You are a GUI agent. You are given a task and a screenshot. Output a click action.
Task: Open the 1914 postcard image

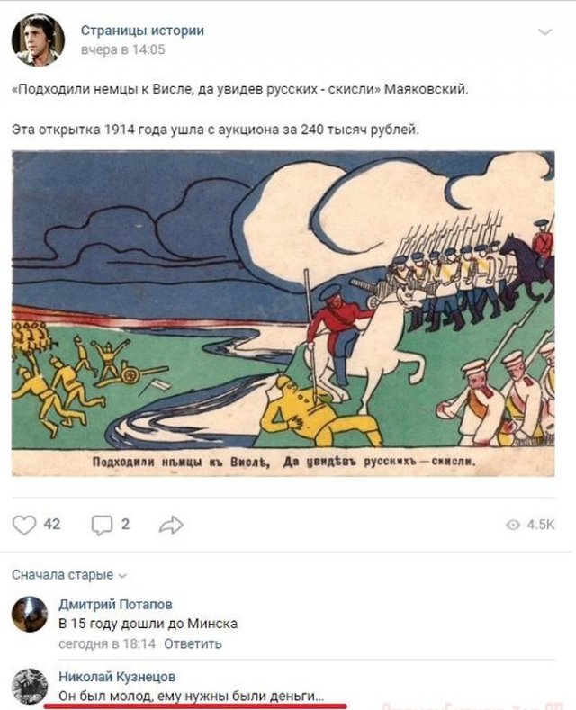point(283,313)
